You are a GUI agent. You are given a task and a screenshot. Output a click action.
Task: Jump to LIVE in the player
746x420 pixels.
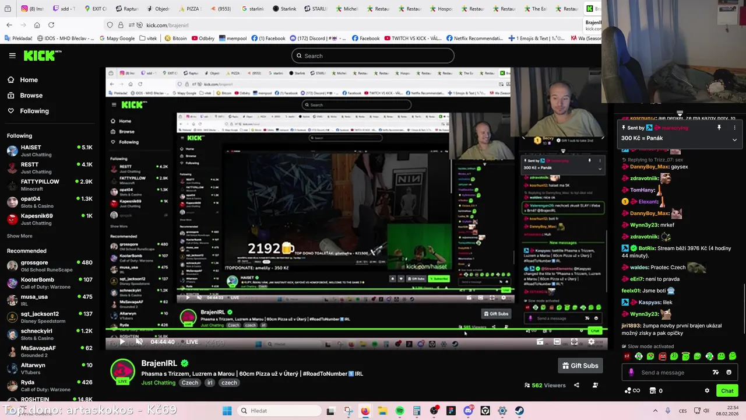click(188, 342)
